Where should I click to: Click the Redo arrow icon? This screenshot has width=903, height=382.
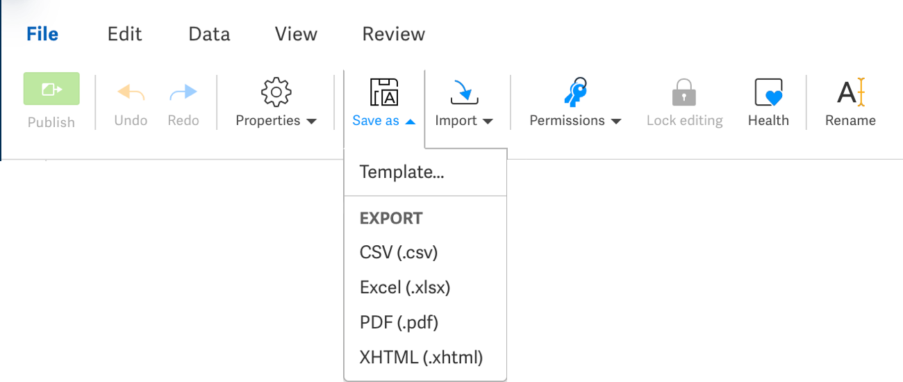183,92
